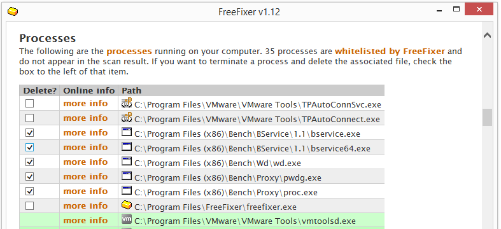Click the proc.exe window icon
This screenshot has height=229, width=501.
point(127,191)
